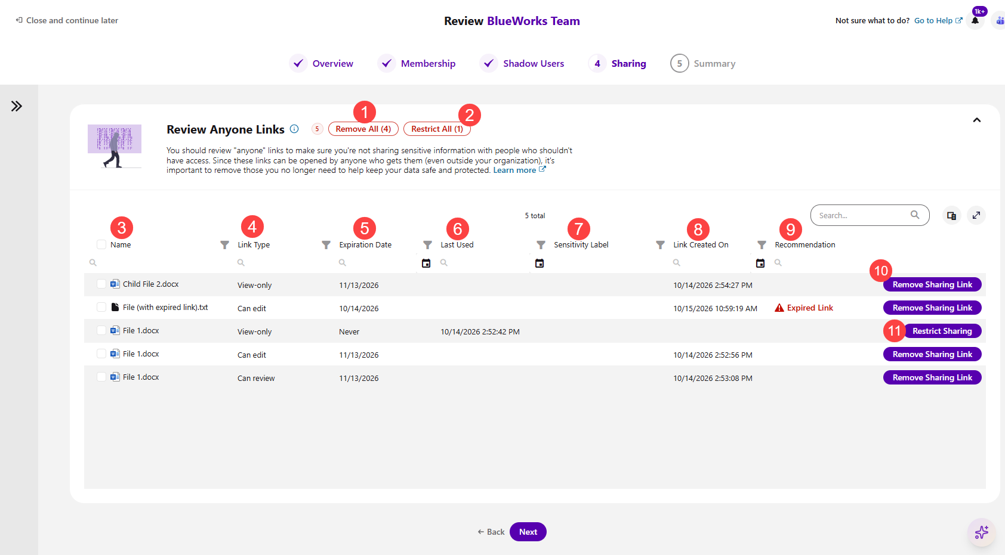Open the Go to Help link
The image size is (1005, 555).
[x=938, y=20]
